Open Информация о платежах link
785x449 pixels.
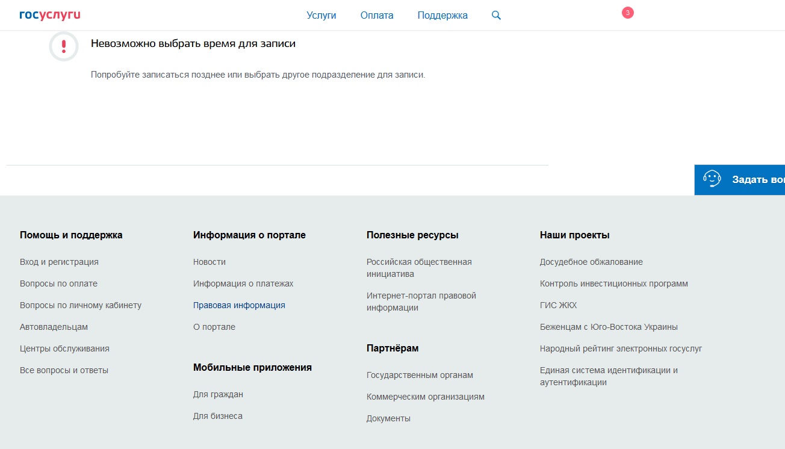click(243, 283)
